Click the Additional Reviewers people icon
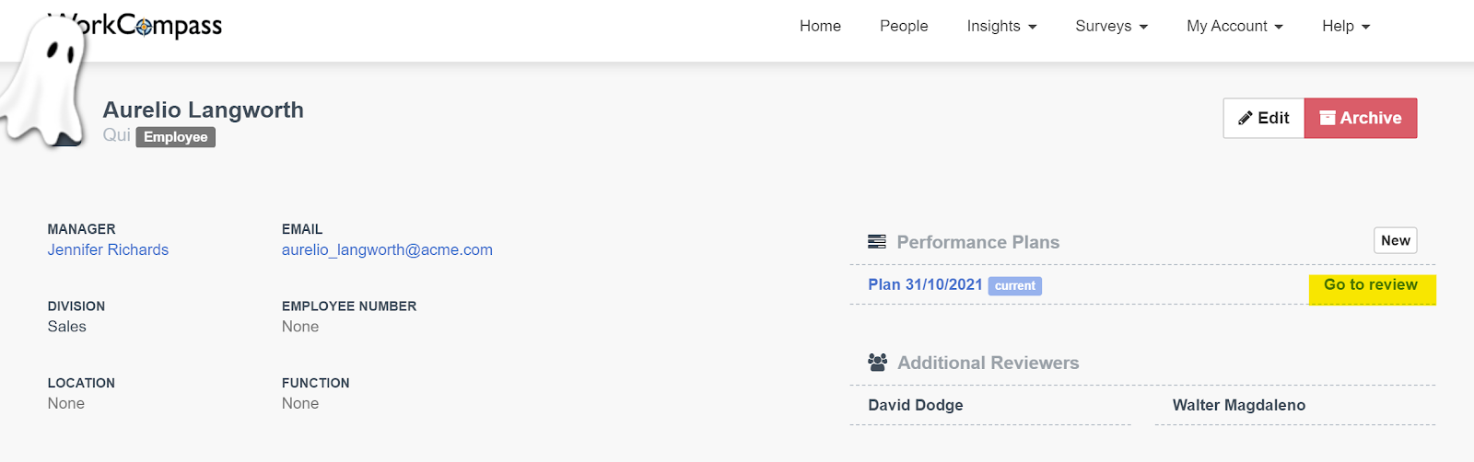The height and width of the screenshot is (462, 1474). 877,363
